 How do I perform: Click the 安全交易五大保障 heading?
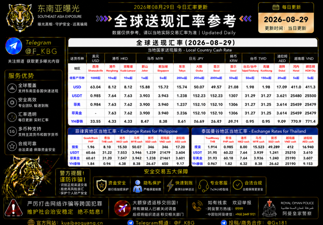point(166,172)
